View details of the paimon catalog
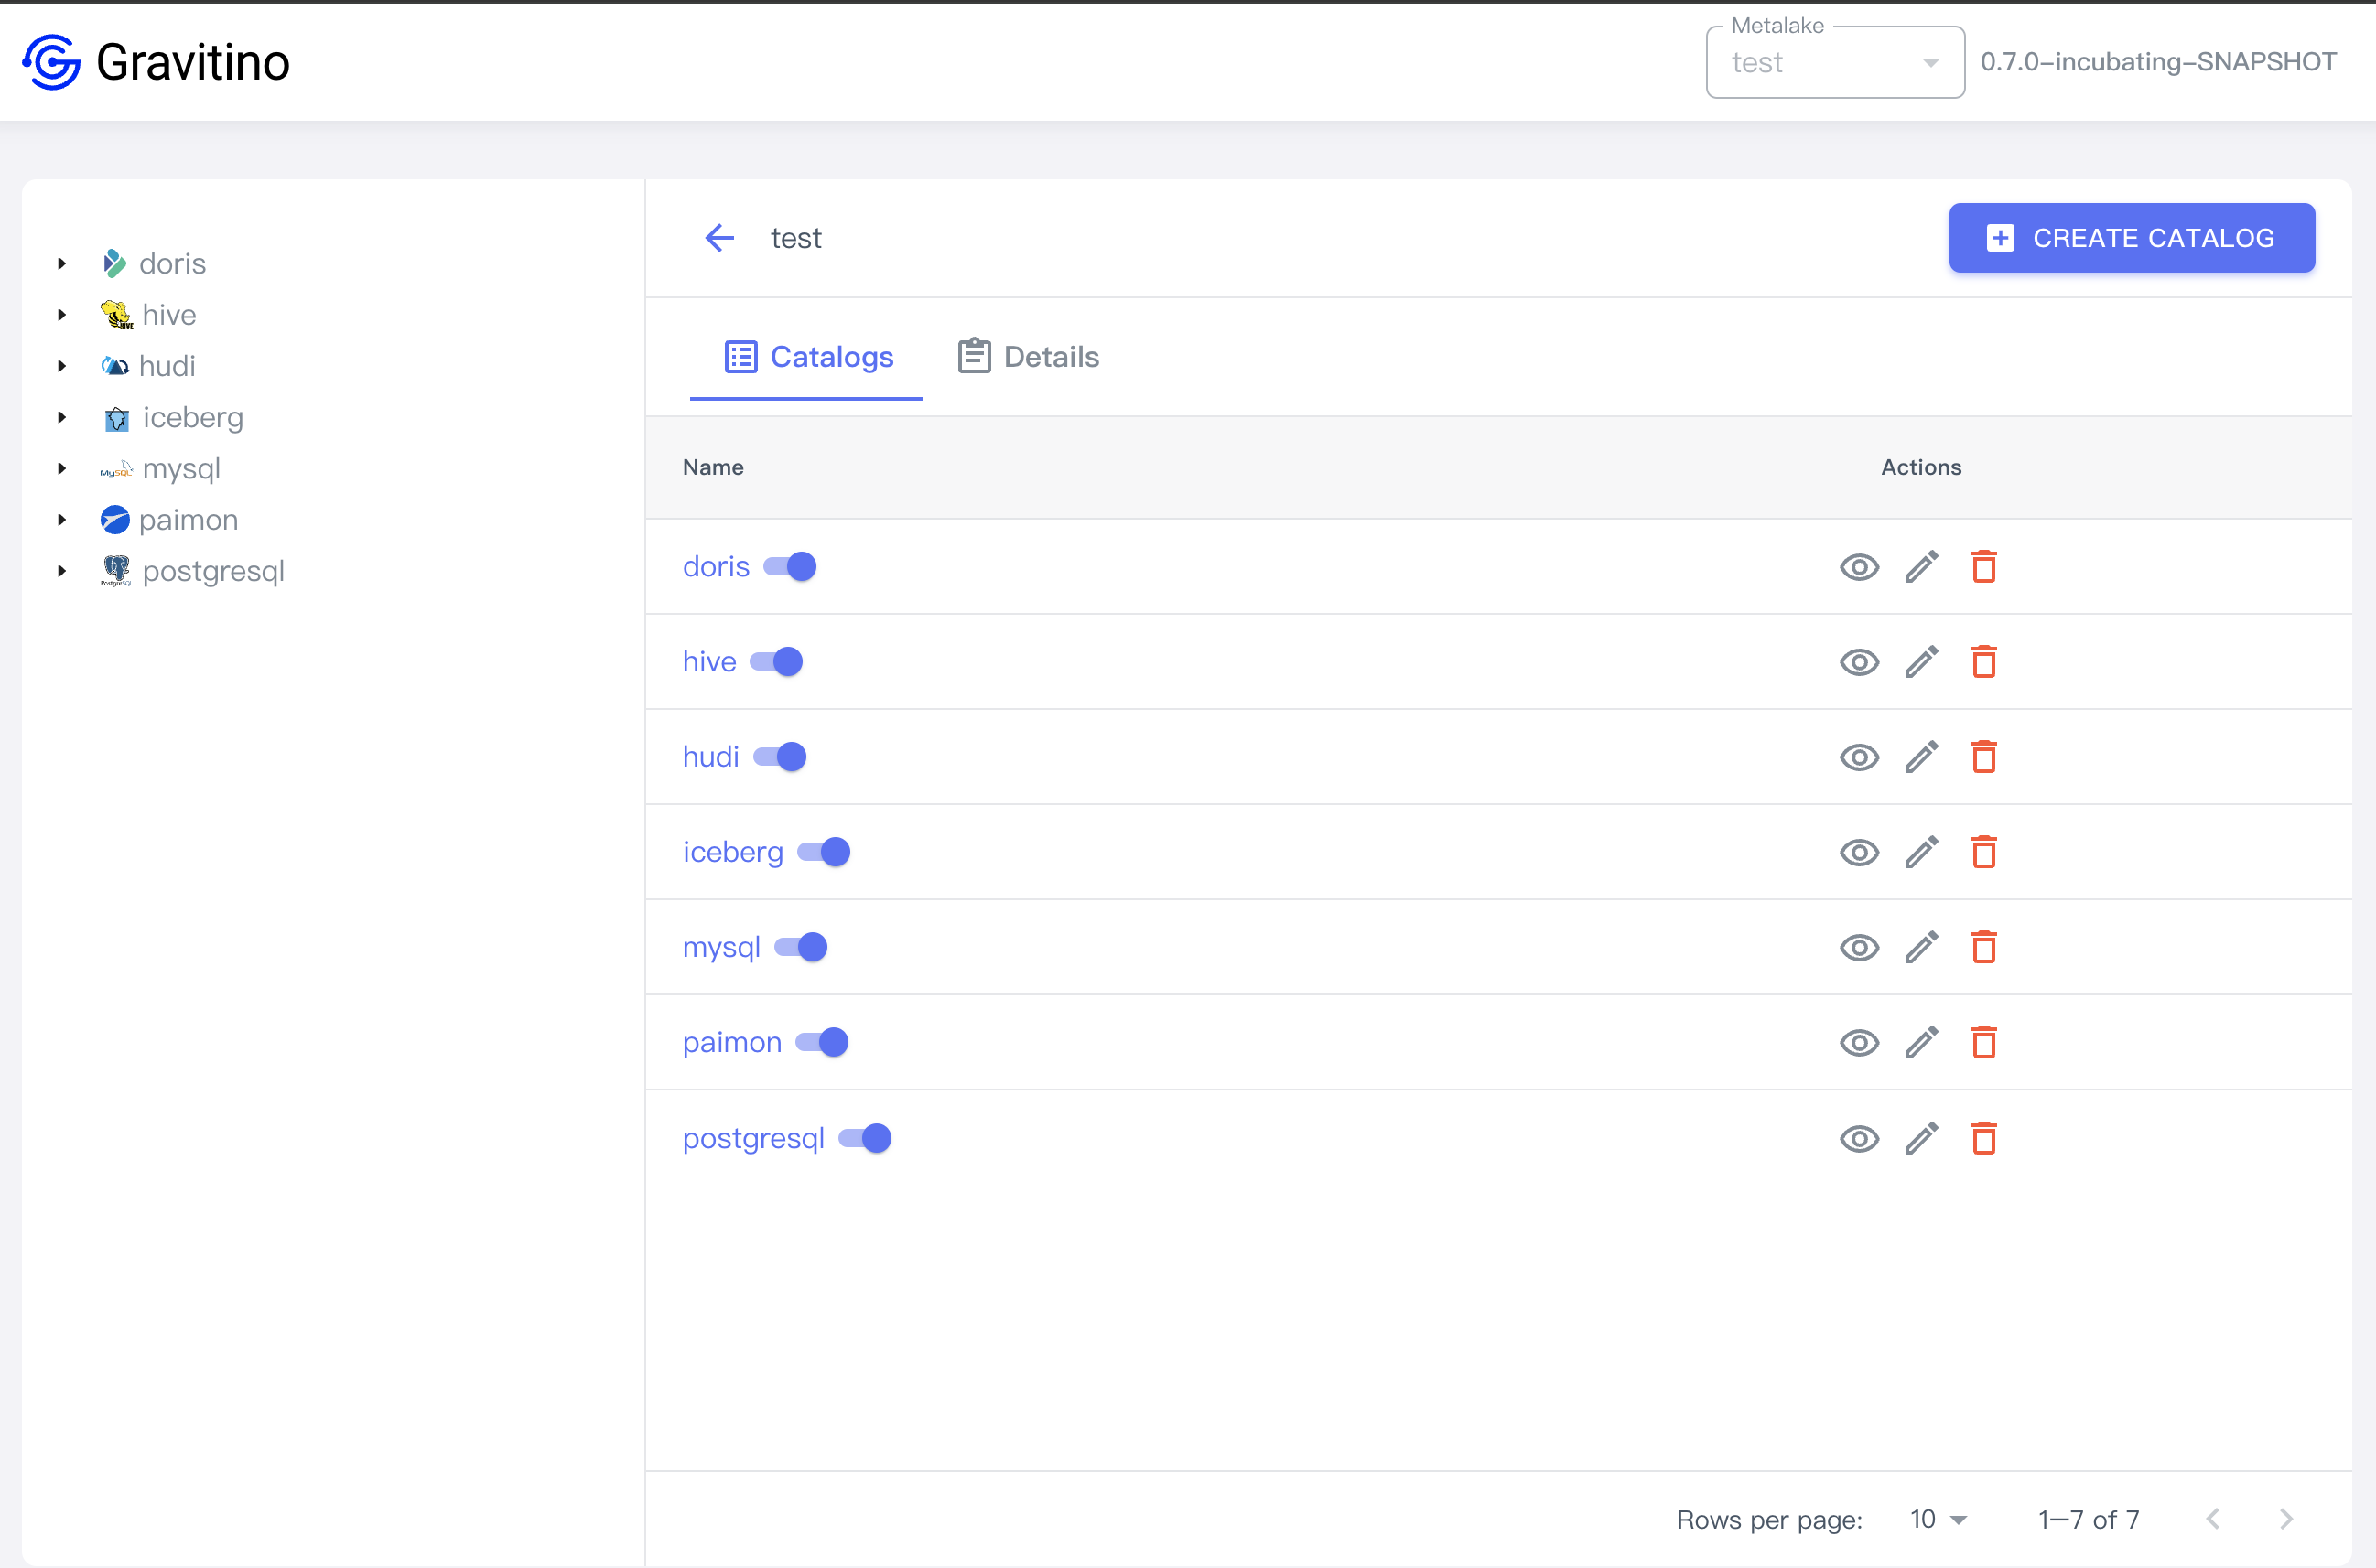The width and height of the screenshot is (2376, 1568). pyautogui.click(x=1859, y=1043)
